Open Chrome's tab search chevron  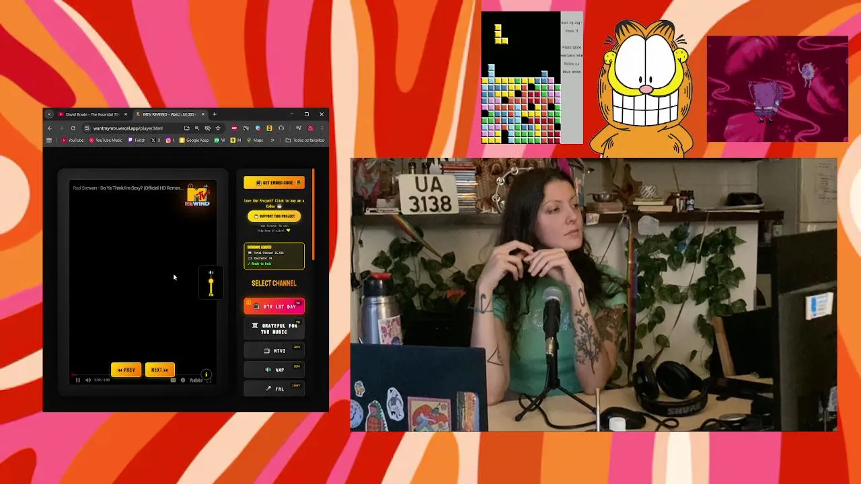pyautogui.click(x=49, y=114)
